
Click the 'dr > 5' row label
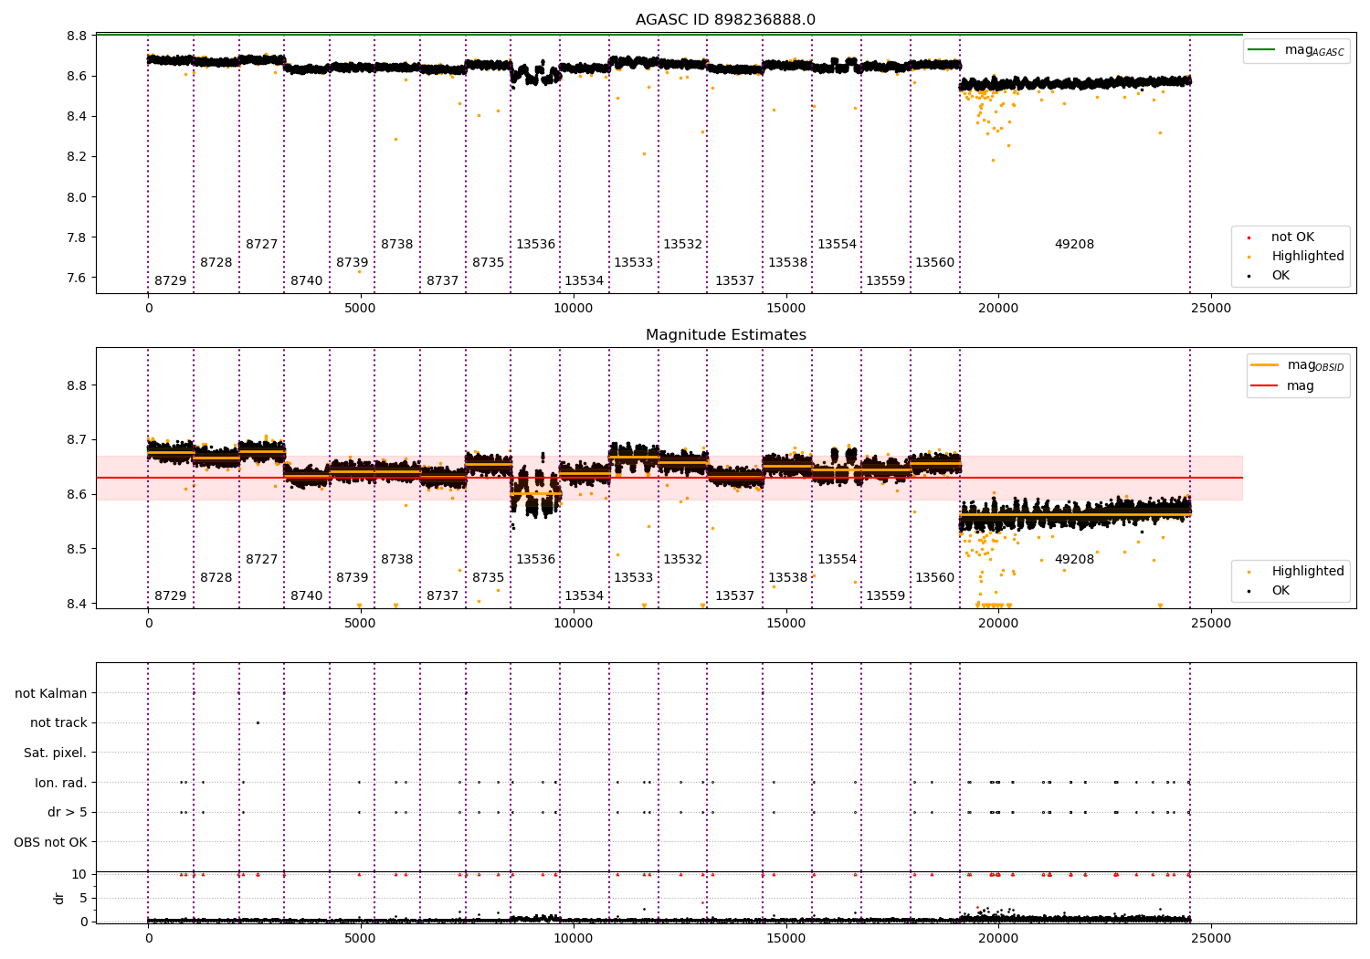[x=68, y=813]
